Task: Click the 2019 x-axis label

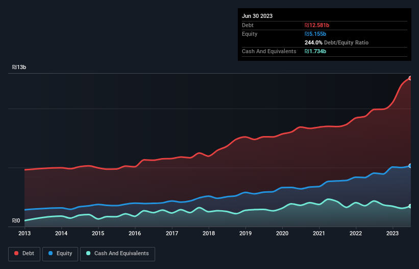Action: [x=245, y=233]
